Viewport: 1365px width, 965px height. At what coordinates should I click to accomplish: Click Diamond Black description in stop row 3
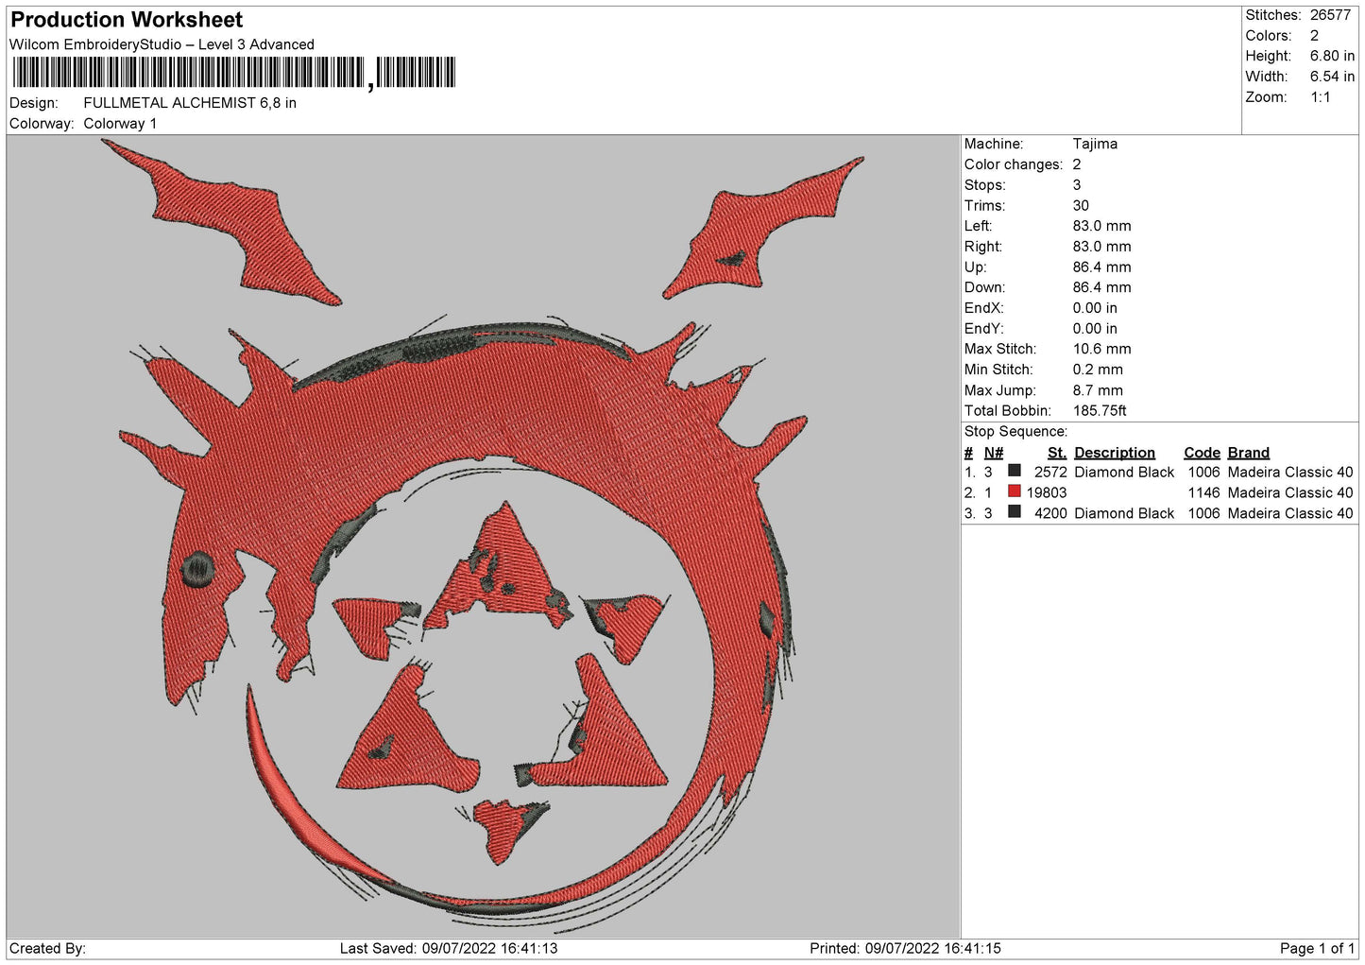1124,514
